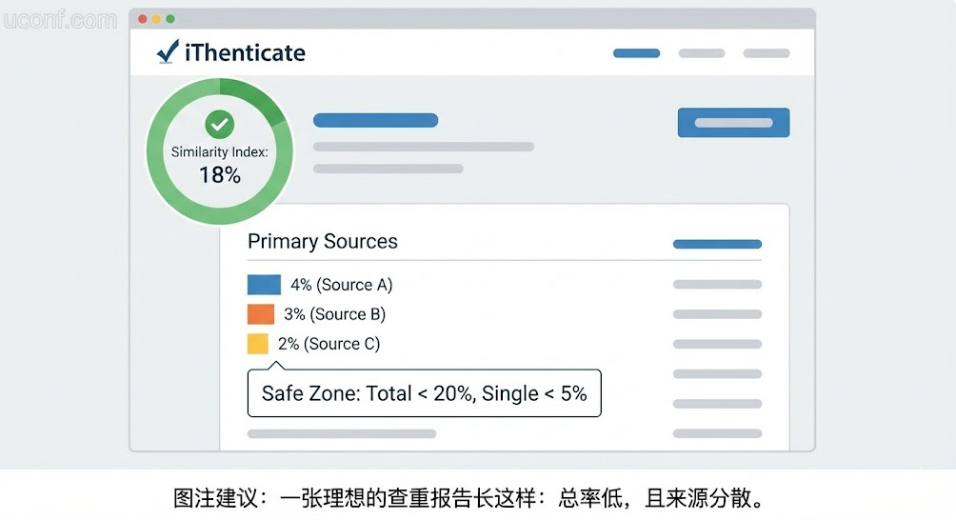
Task: Click the blue title bar placeholder
Action: click(375, 121)
